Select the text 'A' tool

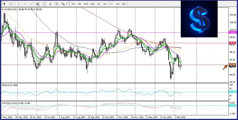[x=51, y=4]
